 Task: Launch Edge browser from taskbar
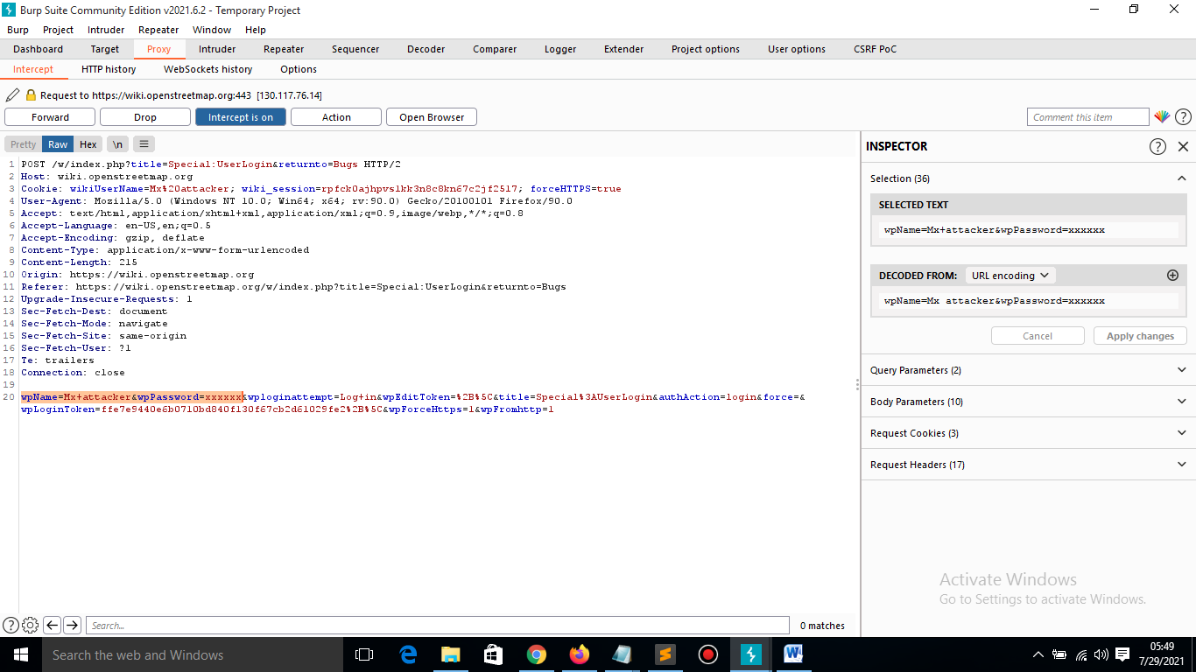tap(408, 654)
